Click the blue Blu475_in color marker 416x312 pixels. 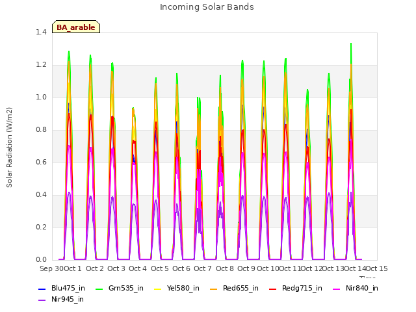point(42,289)
